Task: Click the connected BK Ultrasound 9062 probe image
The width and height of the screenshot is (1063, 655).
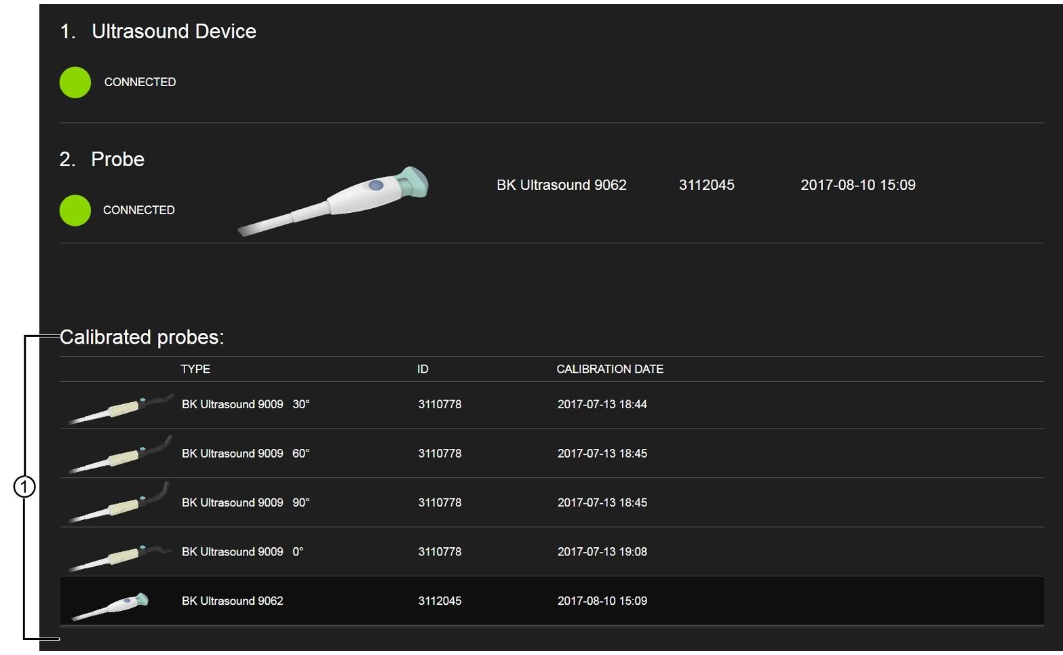Action: (333, 201)
